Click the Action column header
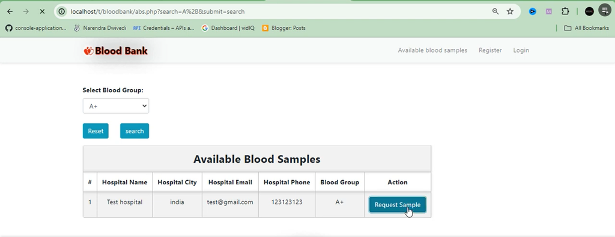The width and height of the screenshot is (615, 237). coord(398,183)
